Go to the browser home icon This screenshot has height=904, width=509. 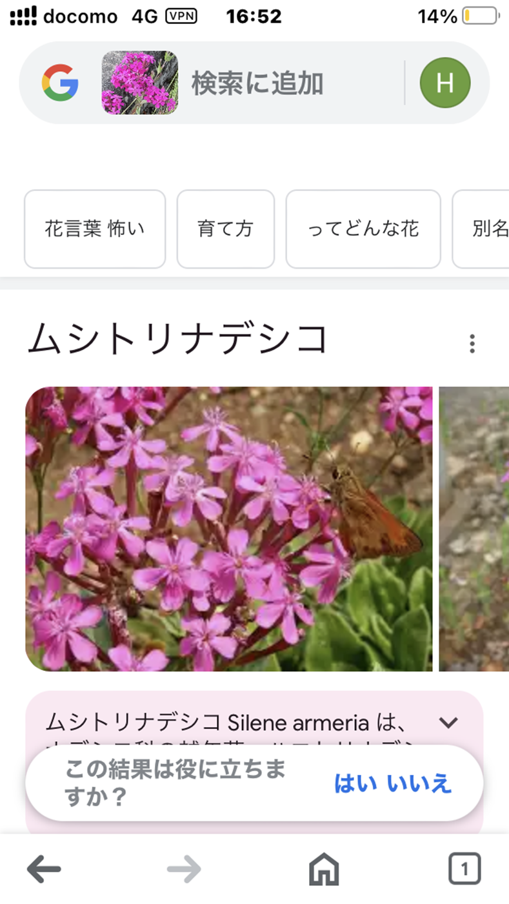pos(324,869)
